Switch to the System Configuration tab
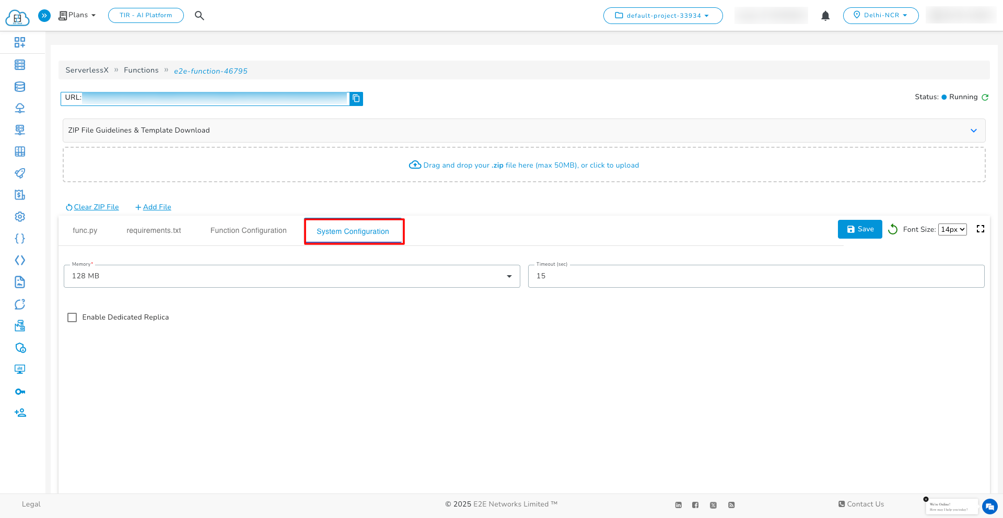 (353, 231)
